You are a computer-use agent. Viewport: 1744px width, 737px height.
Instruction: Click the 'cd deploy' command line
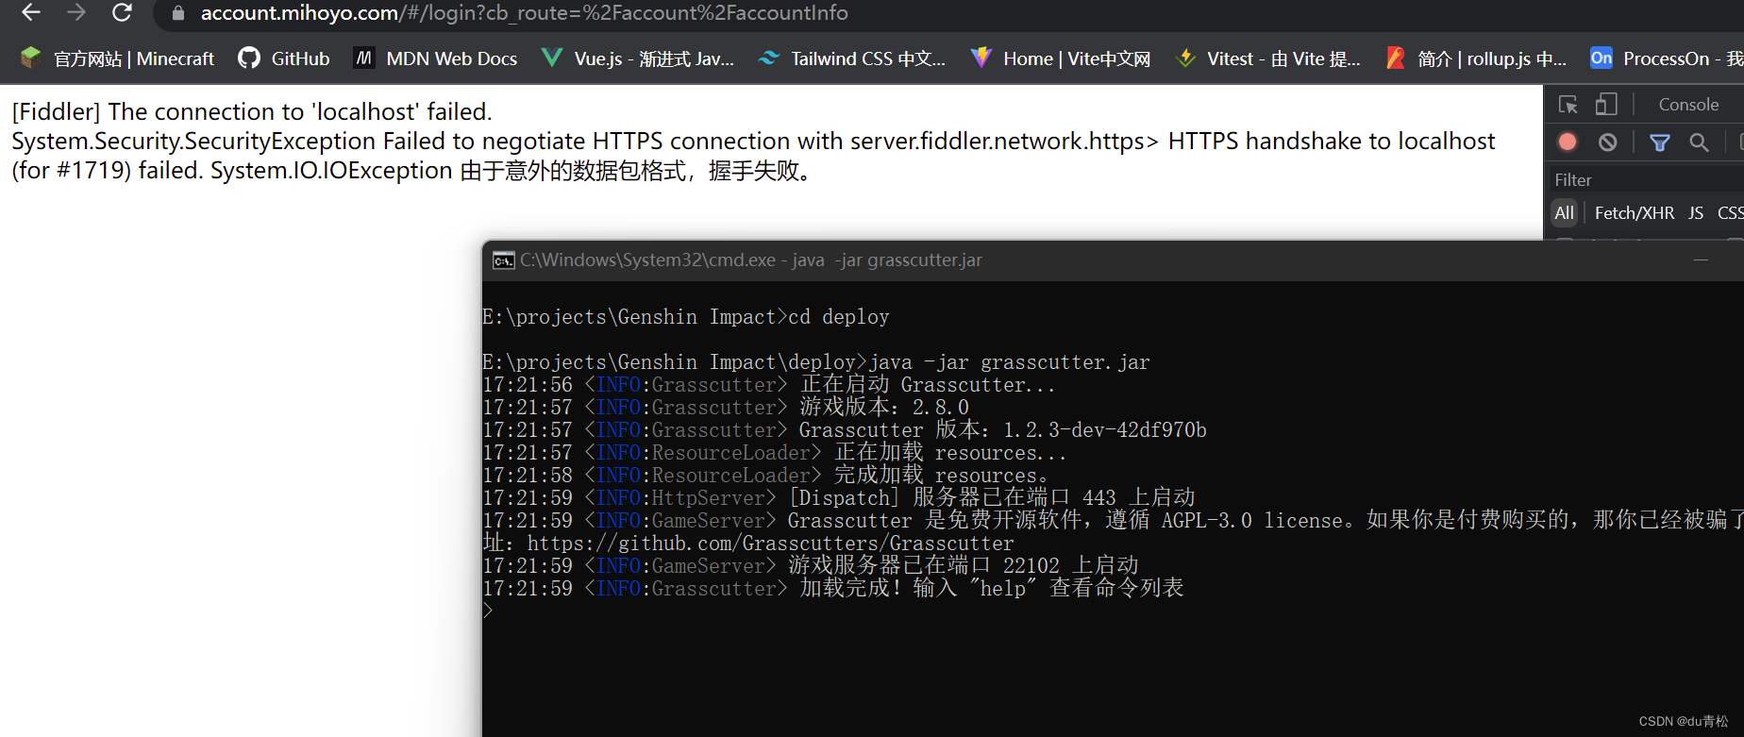tap(686, 317)
